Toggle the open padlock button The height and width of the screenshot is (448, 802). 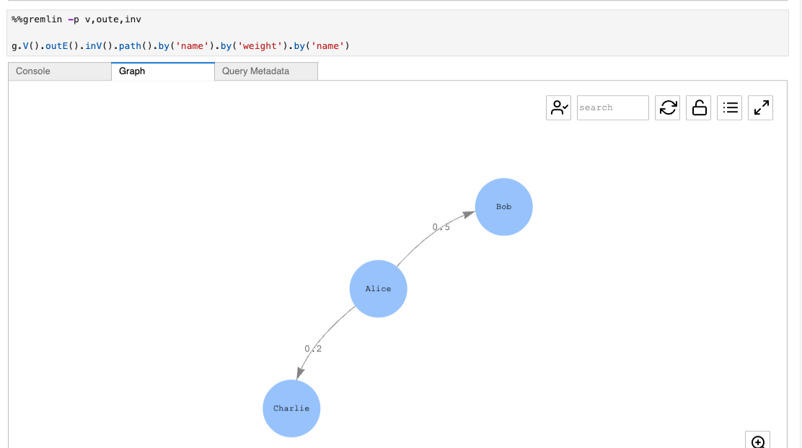698,108
